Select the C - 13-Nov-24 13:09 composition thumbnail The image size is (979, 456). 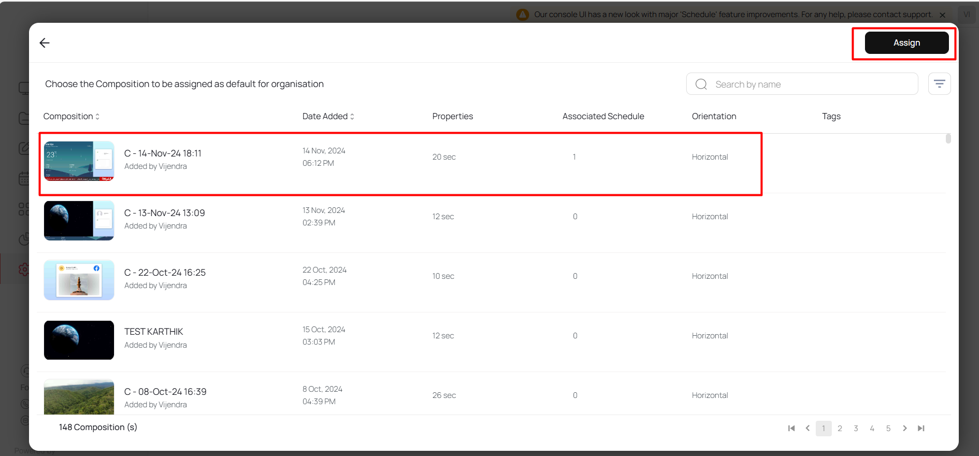point(79,221)
